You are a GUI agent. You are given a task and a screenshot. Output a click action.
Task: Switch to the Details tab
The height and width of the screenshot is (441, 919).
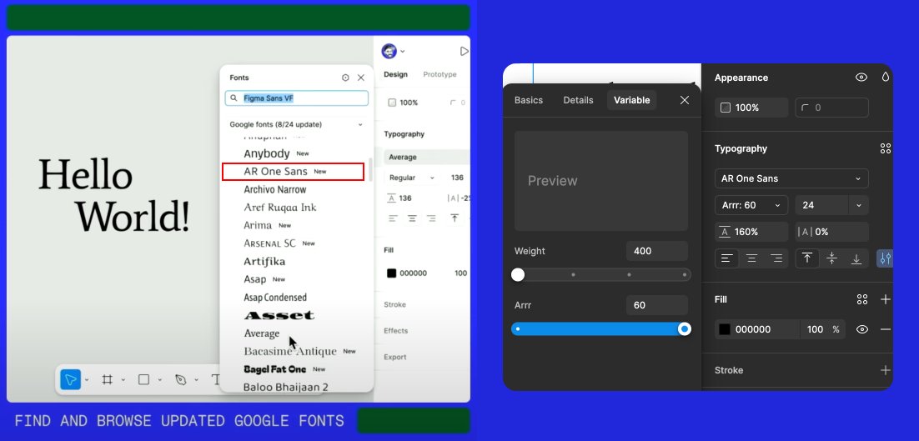[579, 100]
